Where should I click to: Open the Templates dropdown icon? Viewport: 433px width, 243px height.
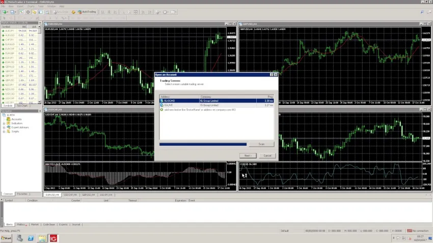tap(173, 12)
